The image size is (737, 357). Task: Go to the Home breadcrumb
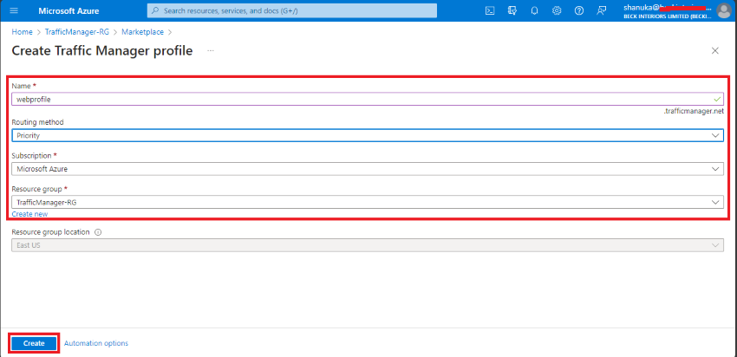coord(22,32)
